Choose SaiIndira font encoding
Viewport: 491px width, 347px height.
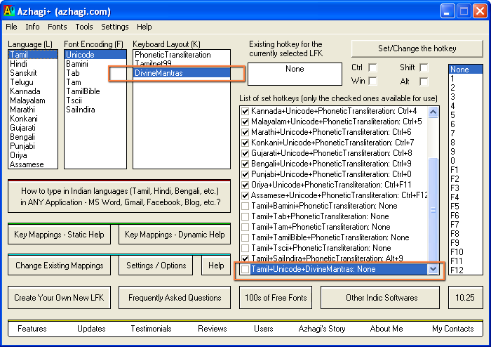[x=95, y=110]
